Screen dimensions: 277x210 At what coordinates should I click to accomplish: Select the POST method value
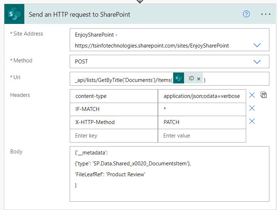coord(81,62)
